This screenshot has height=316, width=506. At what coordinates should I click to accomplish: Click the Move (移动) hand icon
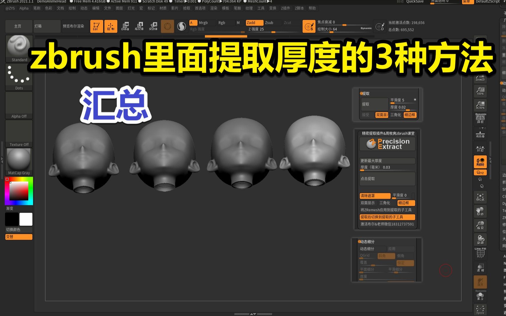tap(480, 211)
